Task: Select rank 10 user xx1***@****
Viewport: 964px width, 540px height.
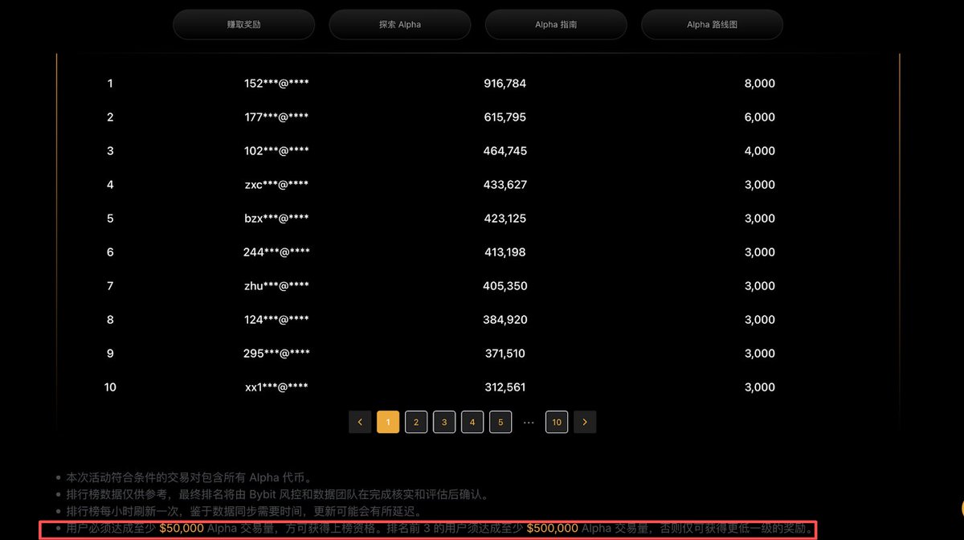Action: [274, 387]
